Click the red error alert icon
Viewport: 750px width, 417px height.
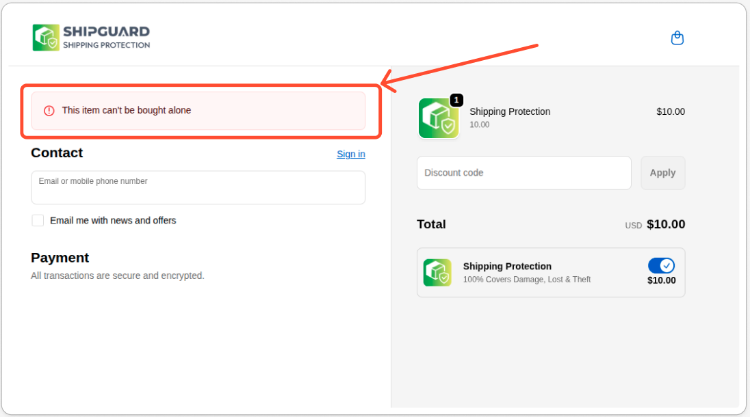[x=49, y=111]
